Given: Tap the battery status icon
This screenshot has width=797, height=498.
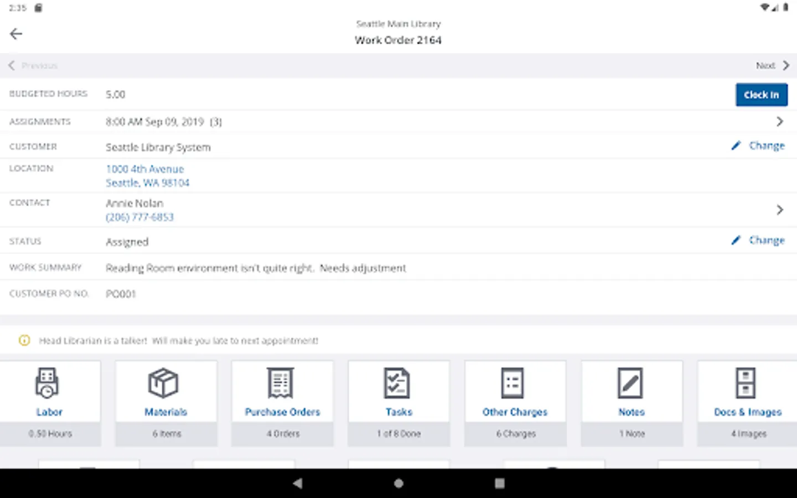Looking at the screenshot, I should coord(785,8).
